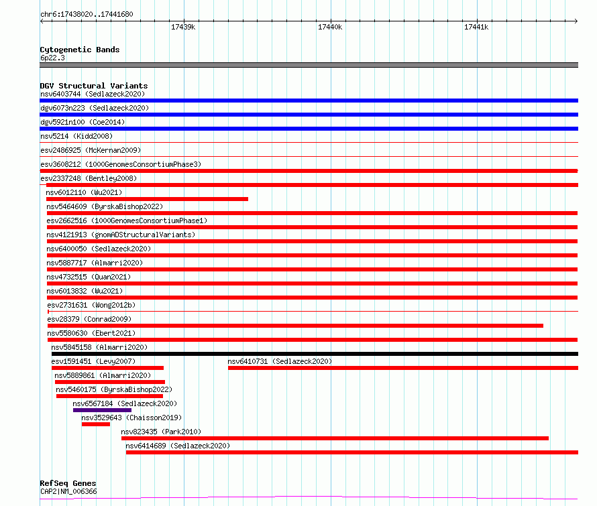The height and width of the screenshot is (506, 597).
Task: Click the DGV Structural Variants track title
Action: pos(94,86)
